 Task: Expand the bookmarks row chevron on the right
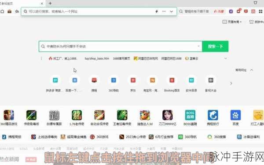pyautogui.click(x=226, y=59)
